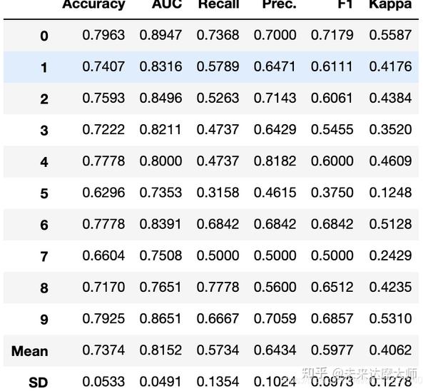
Task: Select row index 9 label
Action: (44, 320)
